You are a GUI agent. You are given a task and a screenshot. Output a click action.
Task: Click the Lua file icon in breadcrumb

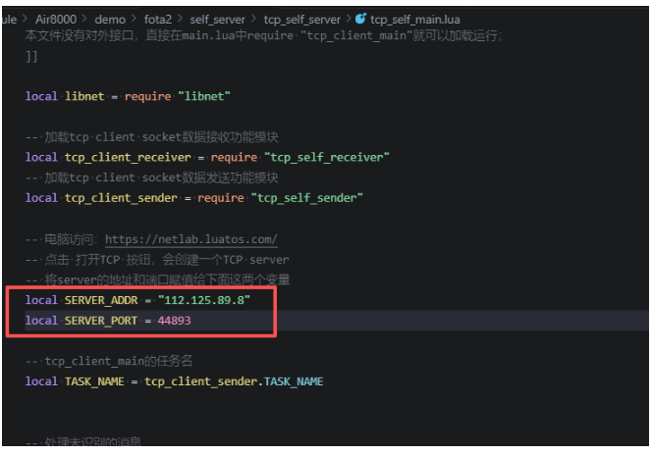360,19
